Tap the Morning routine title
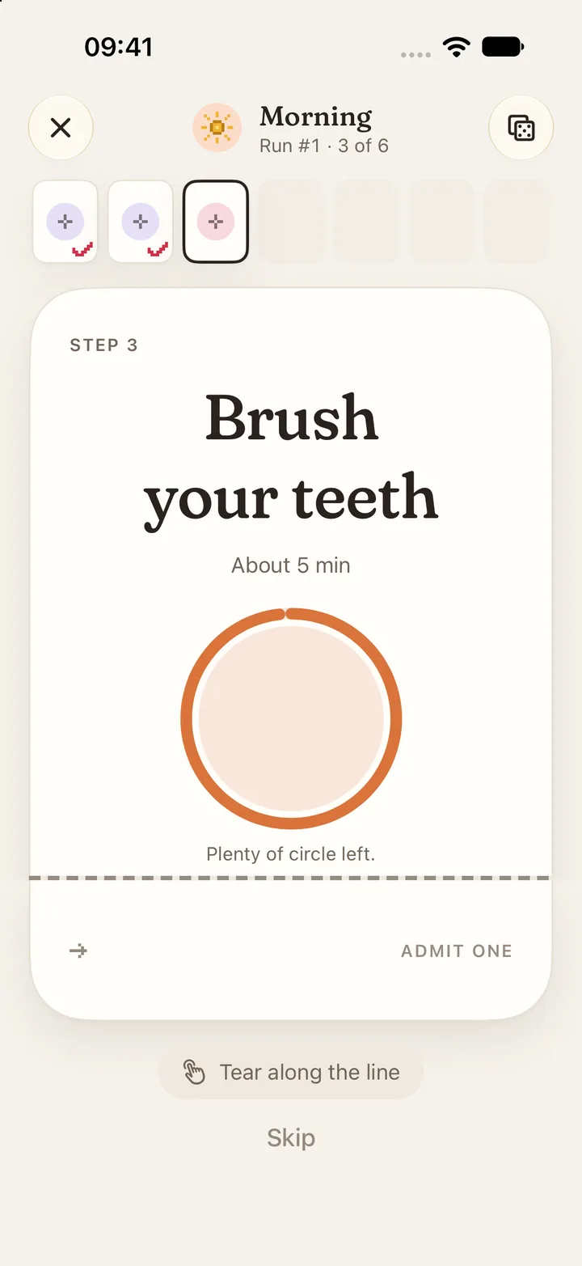 click(x=316, y=118)
